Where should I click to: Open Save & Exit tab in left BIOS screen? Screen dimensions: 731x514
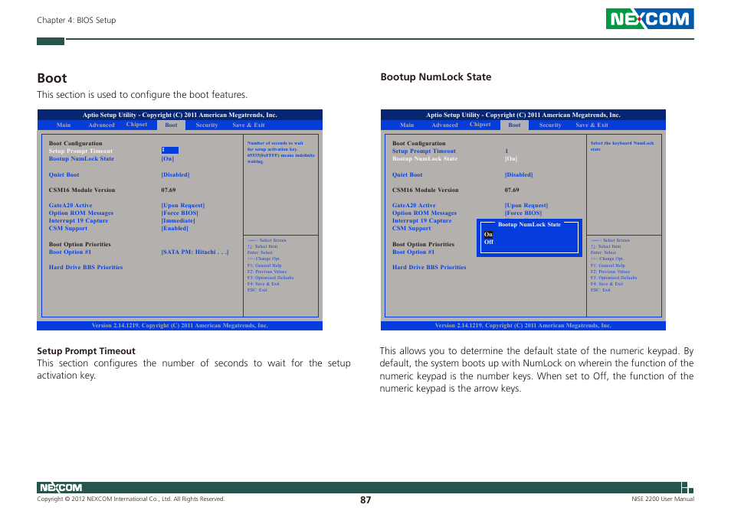(248, 125)
